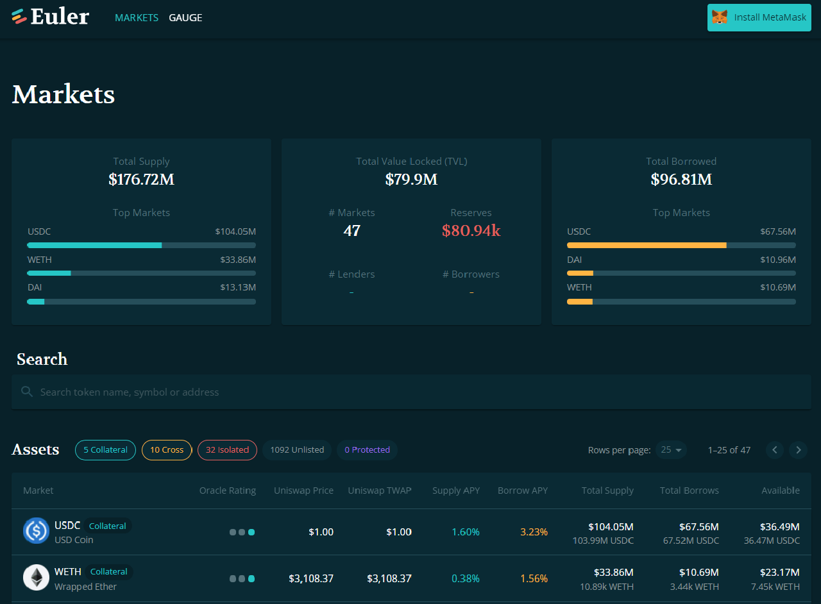Sort by Oracle Rating column header

228,491
